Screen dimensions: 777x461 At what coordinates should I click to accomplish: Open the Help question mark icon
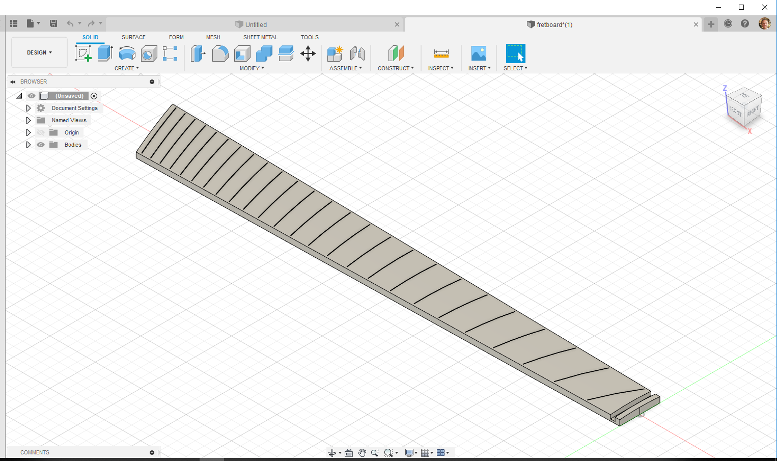(745, 23)
